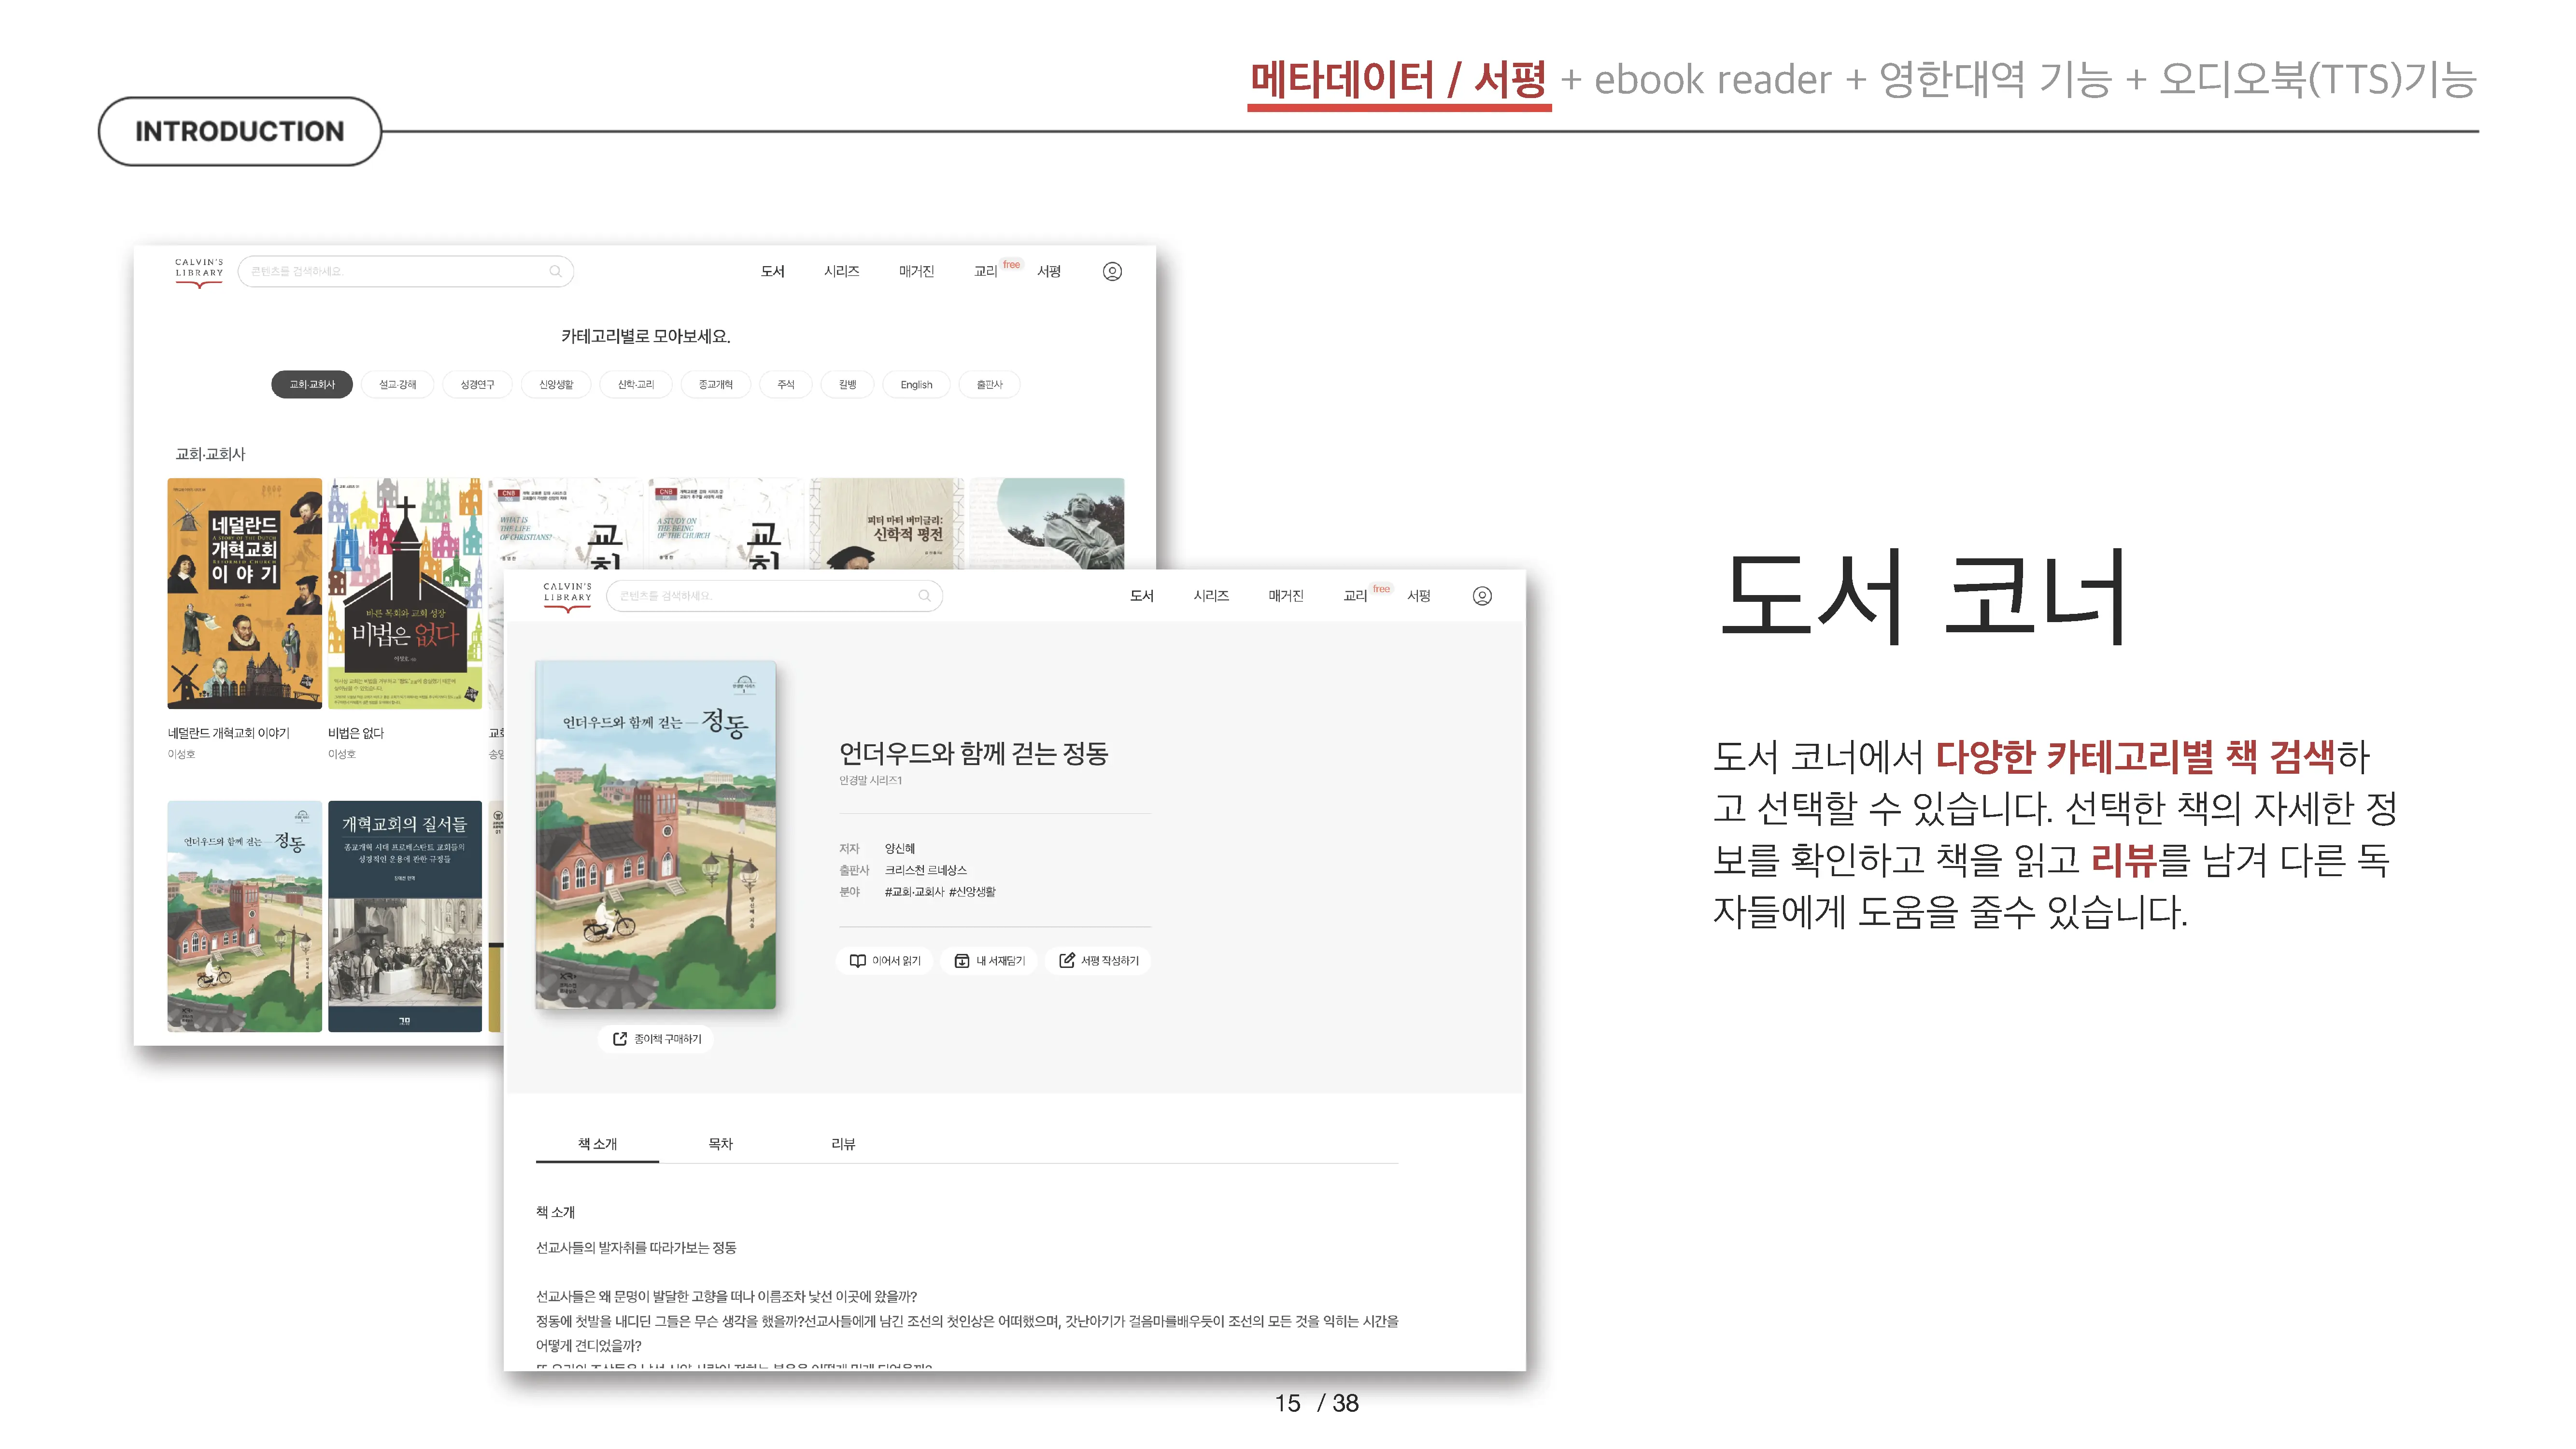
Task: Open 도서 menu on the category page
Action: (772, 271)
